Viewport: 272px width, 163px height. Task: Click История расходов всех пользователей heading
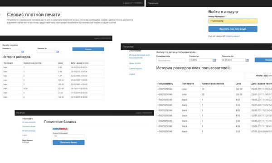click(x=194, y=68)
